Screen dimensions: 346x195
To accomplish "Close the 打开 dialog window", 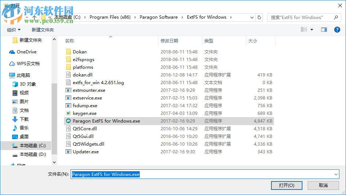I will click(x=340, y=5).
